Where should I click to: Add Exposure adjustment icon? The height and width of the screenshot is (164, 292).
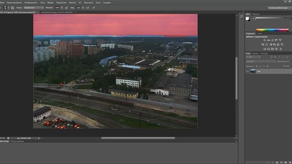276,40
